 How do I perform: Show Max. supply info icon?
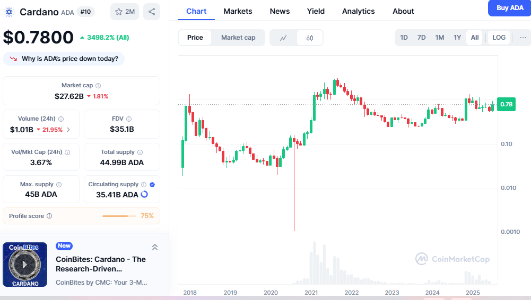[x=59, y=185]
